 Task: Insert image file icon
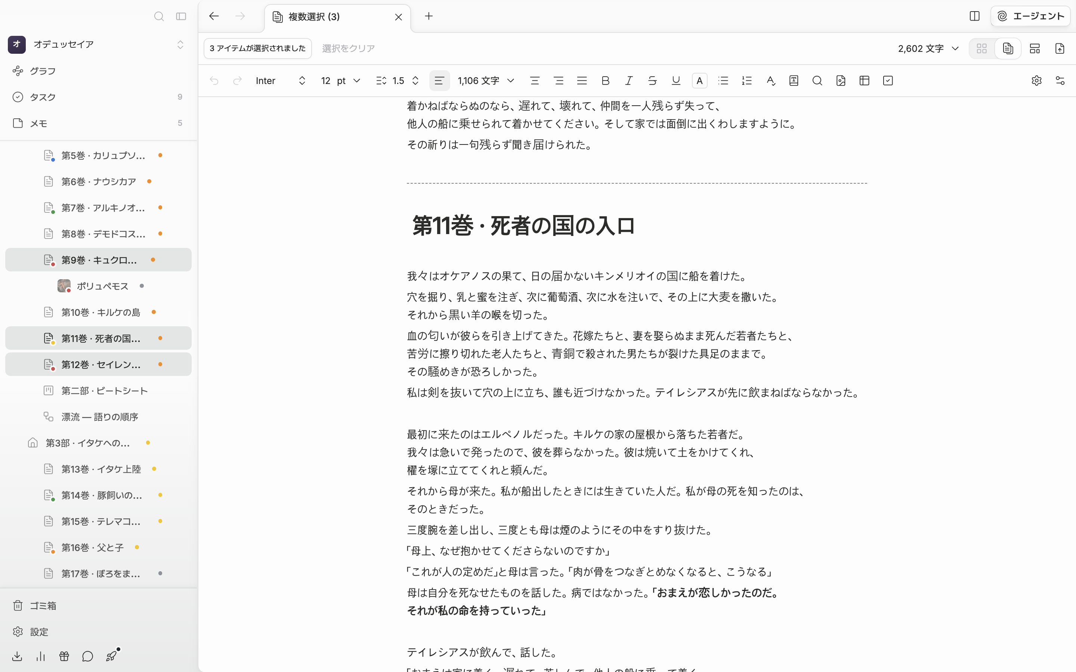[841, 80]
